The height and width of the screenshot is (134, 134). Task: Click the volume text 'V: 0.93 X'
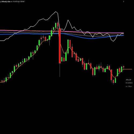[x=129, y=83]
